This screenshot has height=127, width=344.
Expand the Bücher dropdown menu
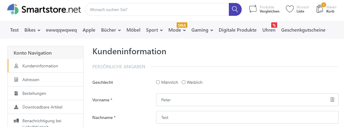[111, 30]
